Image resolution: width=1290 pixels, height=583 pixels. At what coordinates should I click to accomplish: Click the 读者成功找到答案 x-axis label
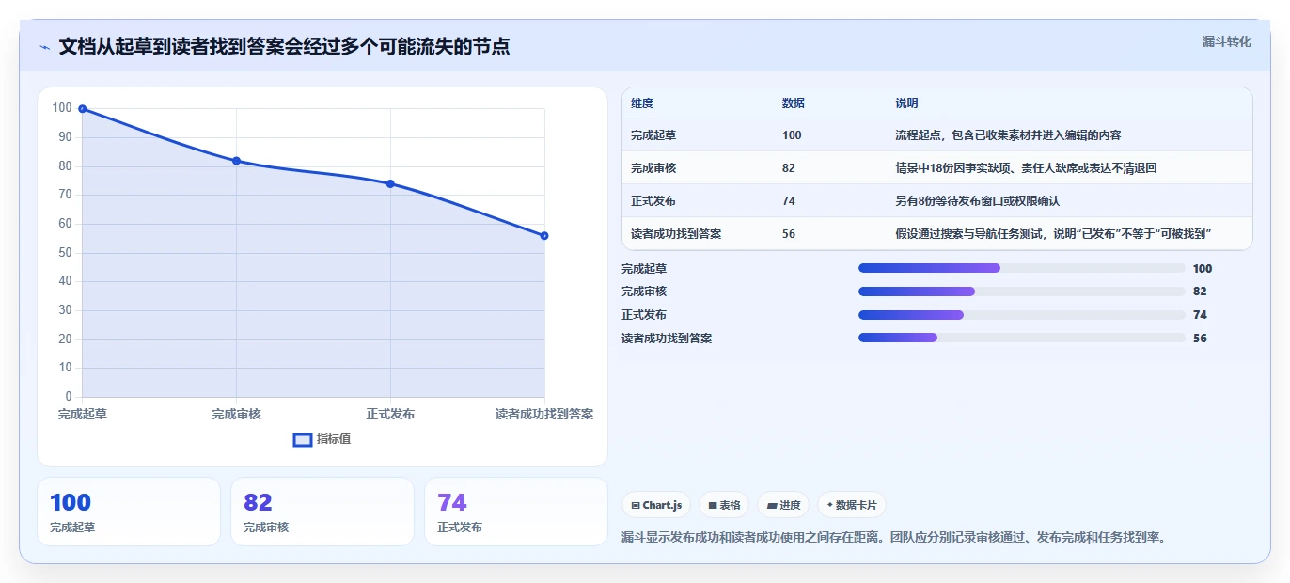(544, 414)
